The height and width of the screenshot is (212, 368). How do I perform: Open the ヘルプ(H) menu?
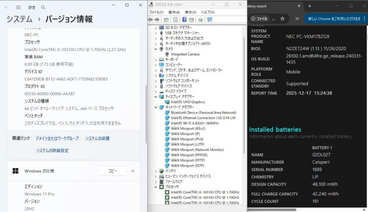(208, 12)
